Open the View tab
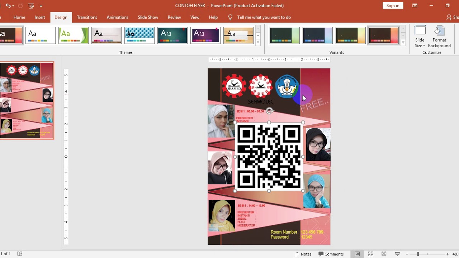The image size is (459, 258). pyautogui.click(x=195, y=17)
